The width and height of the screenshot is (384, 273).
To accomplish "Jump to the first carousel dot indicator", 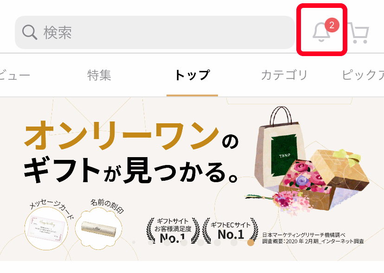I will [134, 242].
